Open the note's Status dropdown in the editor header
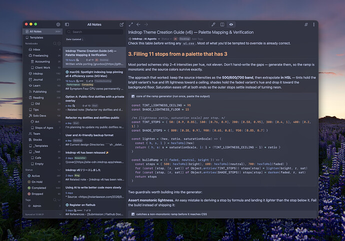The image size is (345, 241). pyautogui.click(x=166, y=39)
